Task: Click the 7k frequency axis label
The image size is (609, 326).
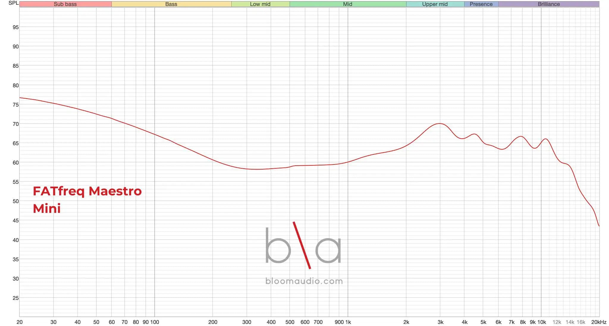Action: point(512,322)
